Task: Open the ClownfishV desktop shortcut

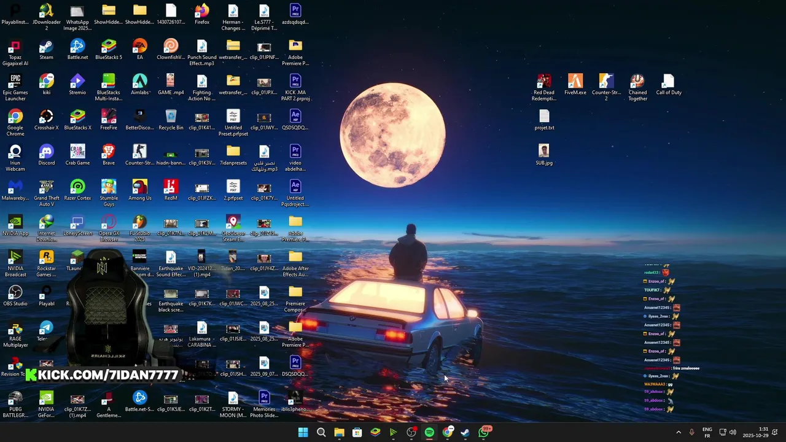Action: point(171,50)
